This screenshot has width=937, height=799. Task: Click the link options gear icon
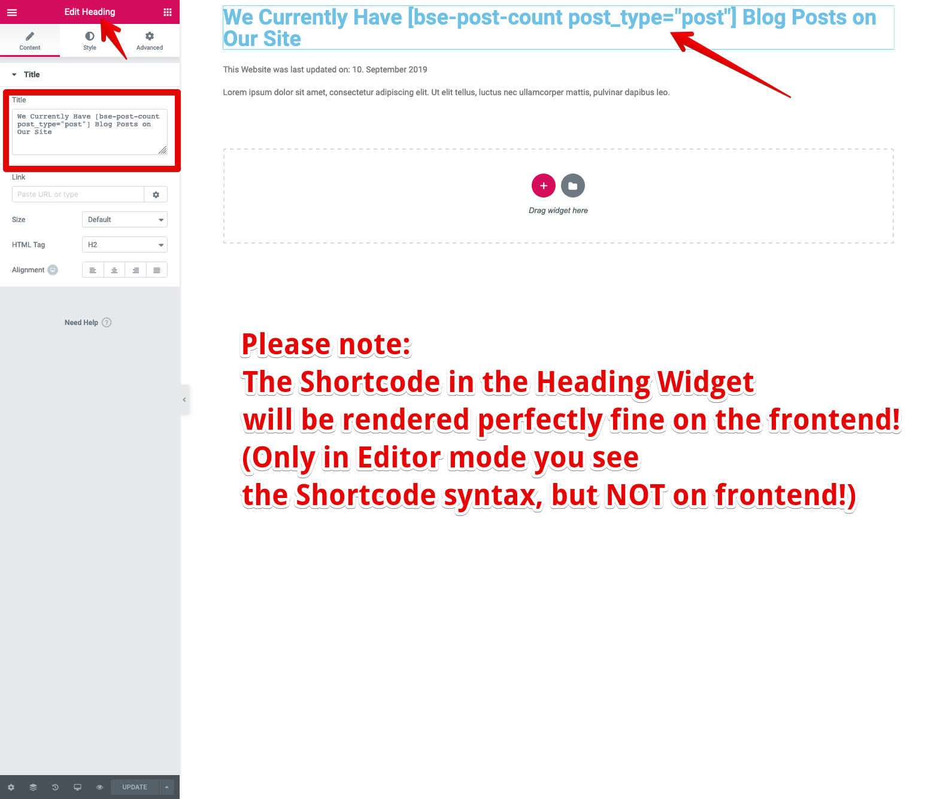coord(156,195)
